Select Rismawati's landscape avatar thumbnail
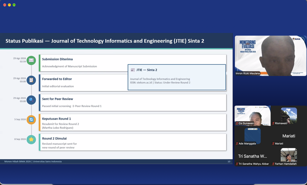The height and width of the screenshot is (185, 307). coord(289,115)
